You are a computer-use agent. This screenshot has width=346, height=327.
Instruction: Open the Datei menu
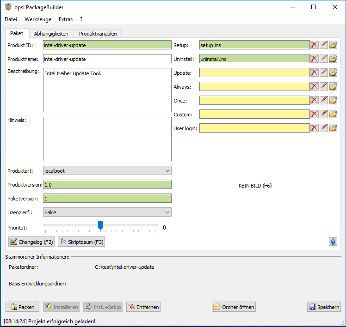point(11,19)
